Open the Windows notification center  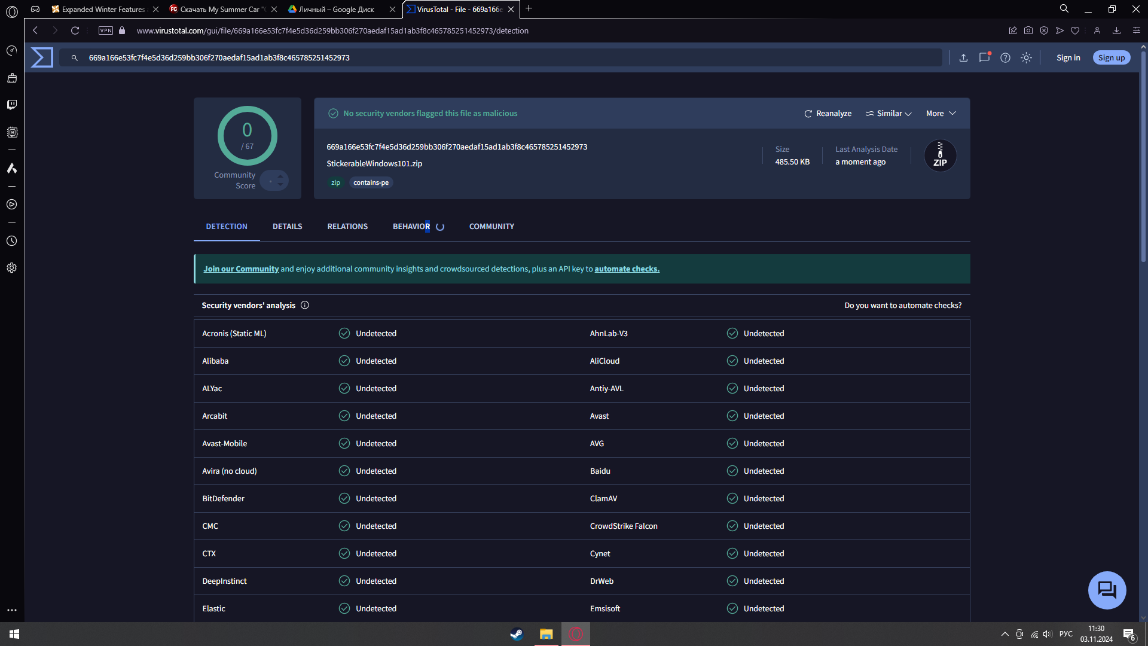tap(1129, 635)
